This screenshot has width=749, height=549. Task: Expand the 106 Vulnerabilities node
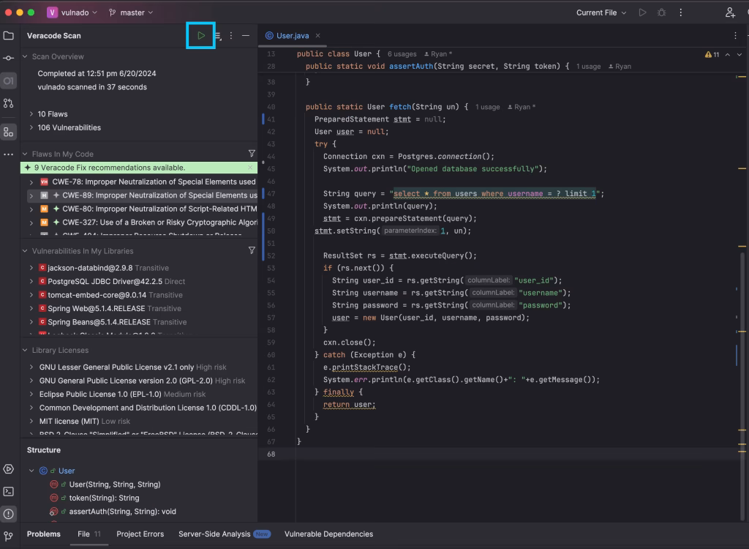31,127
